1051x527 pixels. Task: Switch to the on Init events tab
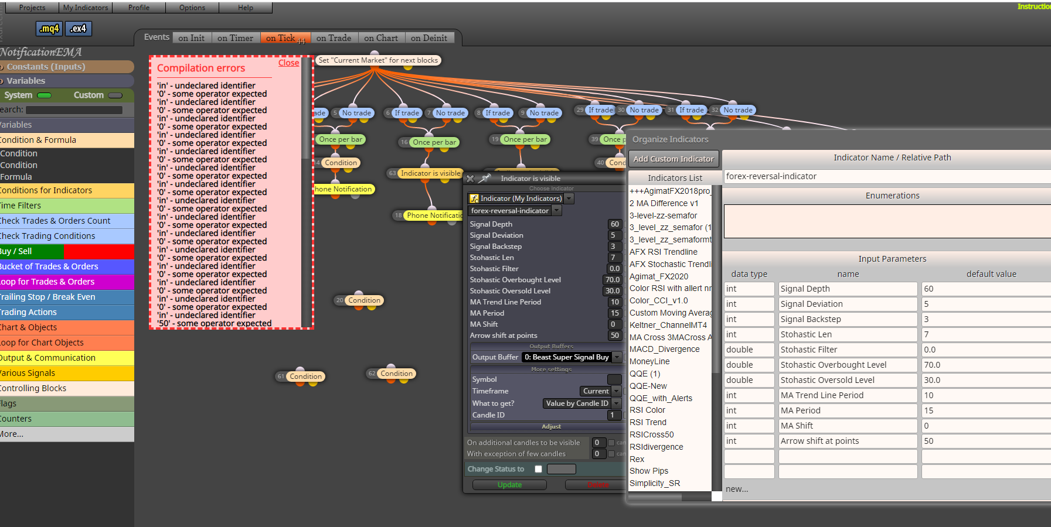pos(192,38)
